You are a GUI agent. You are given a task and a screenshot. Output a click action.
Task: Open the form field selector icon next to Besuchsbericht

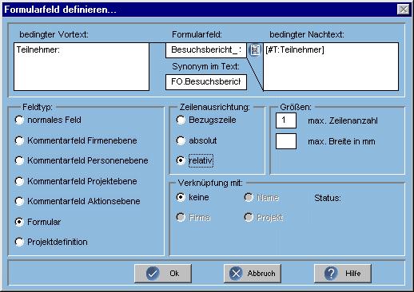[255, 50]
